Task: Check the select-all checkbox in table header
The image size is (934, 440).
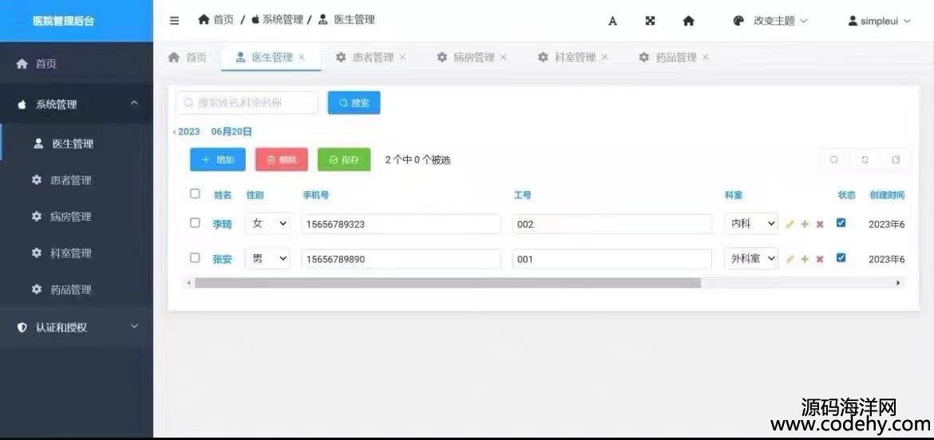Action: coord(195,194)
